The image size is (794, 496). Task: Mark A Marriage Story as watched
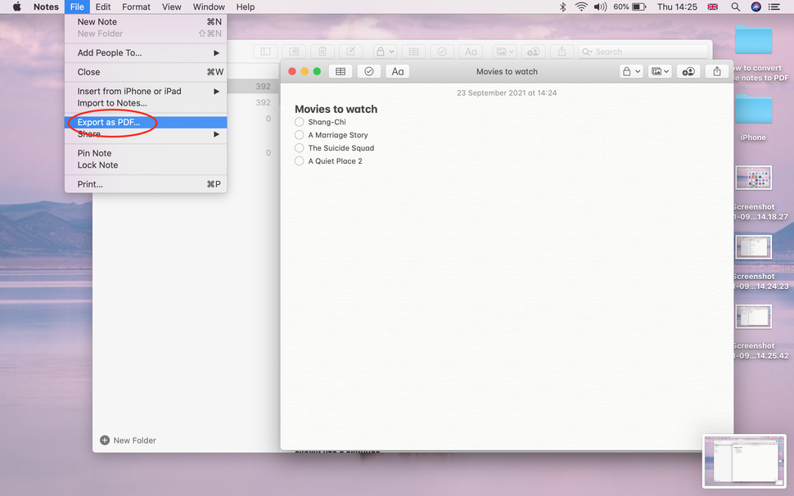pyautogui.click(x=299, y=134)
